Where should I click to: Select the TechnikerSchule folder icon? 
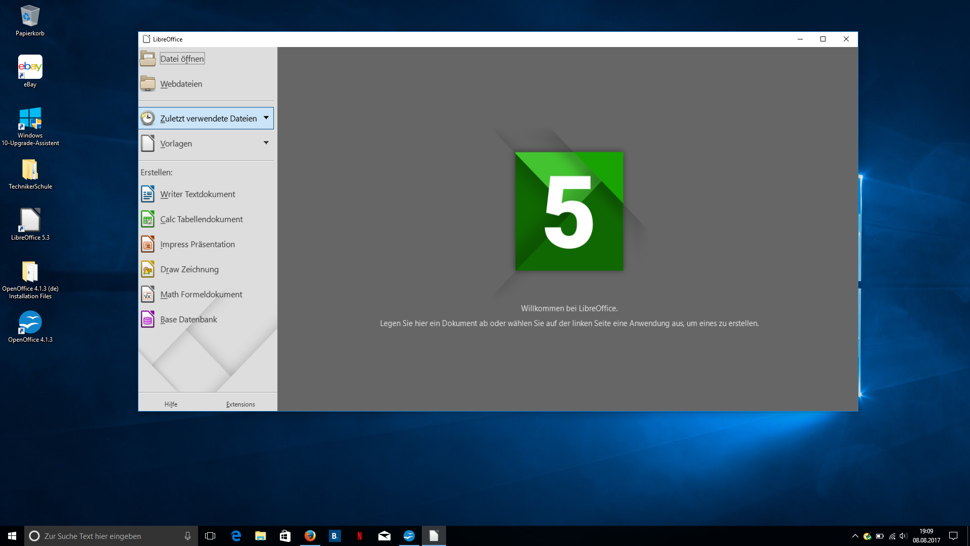click(x=30, y=174)
